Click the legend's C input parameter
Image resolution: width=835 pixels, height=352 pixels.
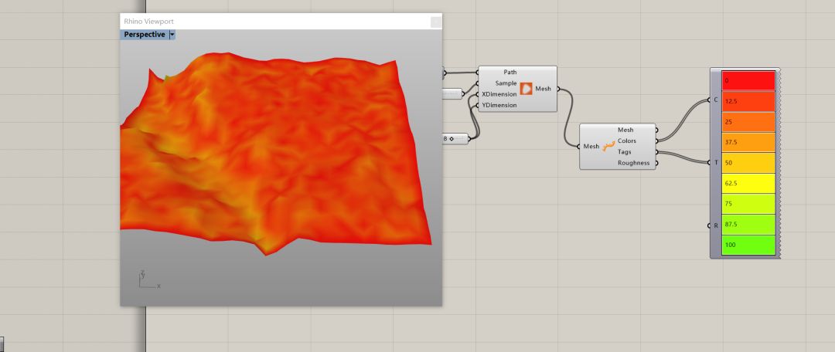[x=715, y=100]
